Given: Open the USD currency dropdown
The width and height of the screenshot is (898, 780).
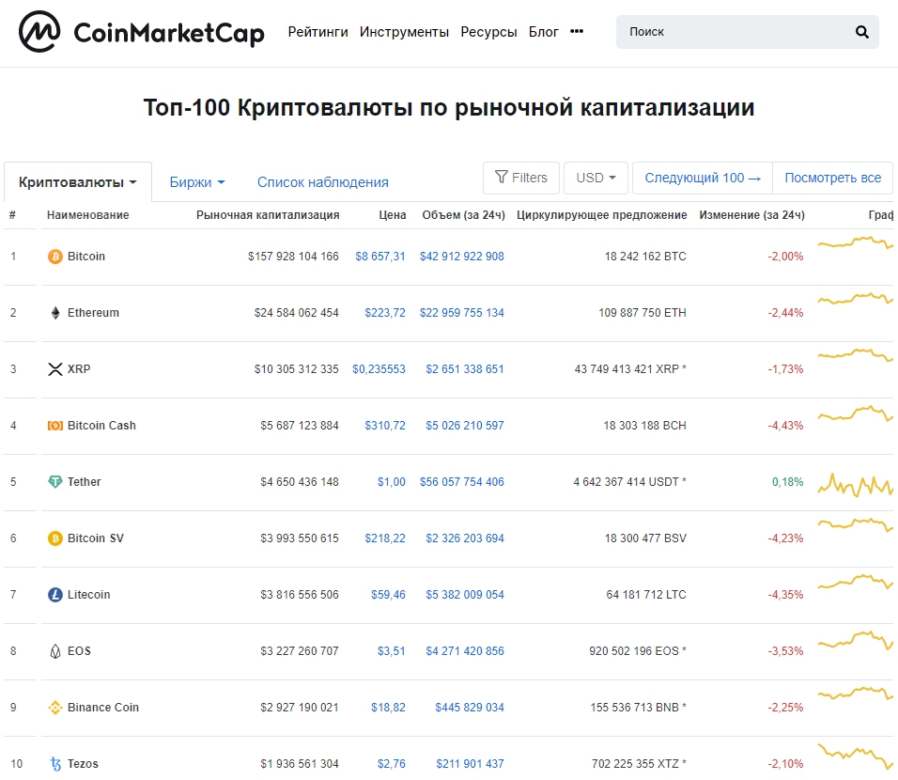Looking at the screenshot, I should click(x=596, y=177).
